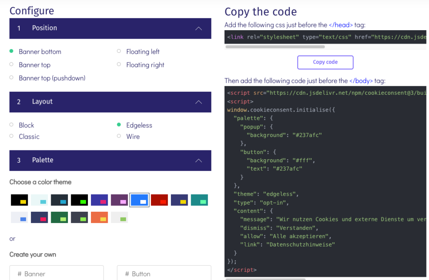
Task: Click the "Configure" heading
Action: click(32, 11)
